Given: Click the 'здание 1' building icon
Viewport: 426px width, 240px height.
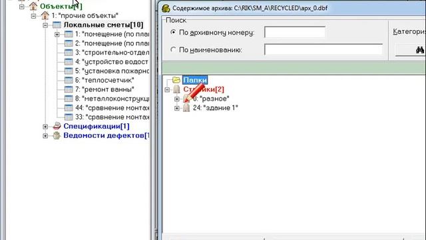Looking at the screenshot, I should 186,108.
